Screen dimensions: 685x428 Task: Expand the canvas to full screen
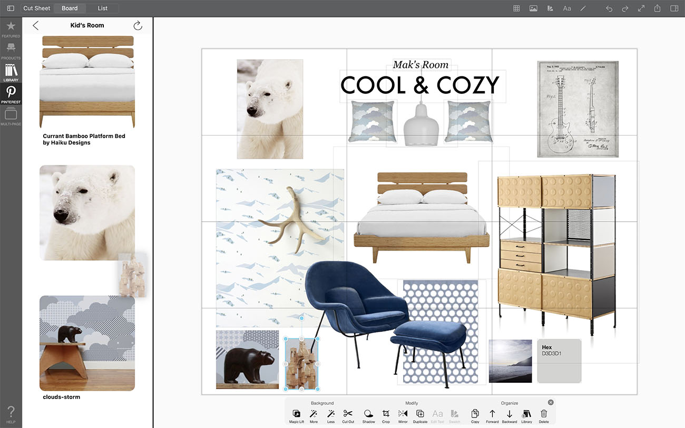(x=641, y=8)
